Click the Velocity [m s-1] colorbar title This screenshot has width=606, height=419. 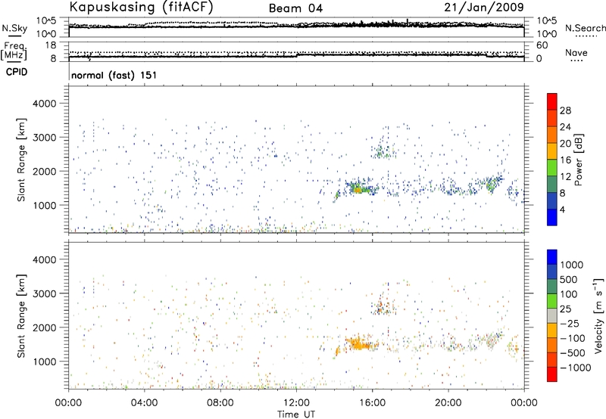pyautogui.click(x=598, y=315)
